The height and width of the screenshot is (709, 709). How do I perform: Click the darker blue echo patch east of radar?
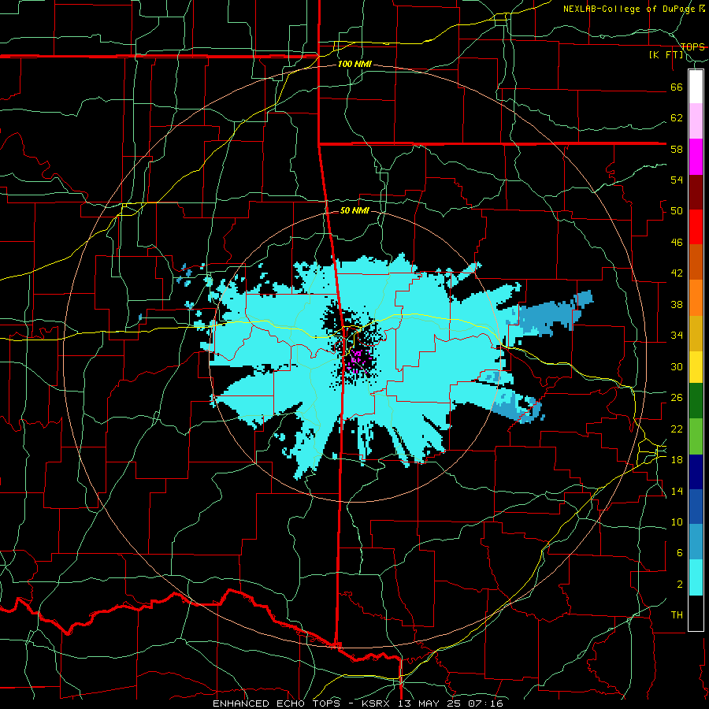coord(549,314)
